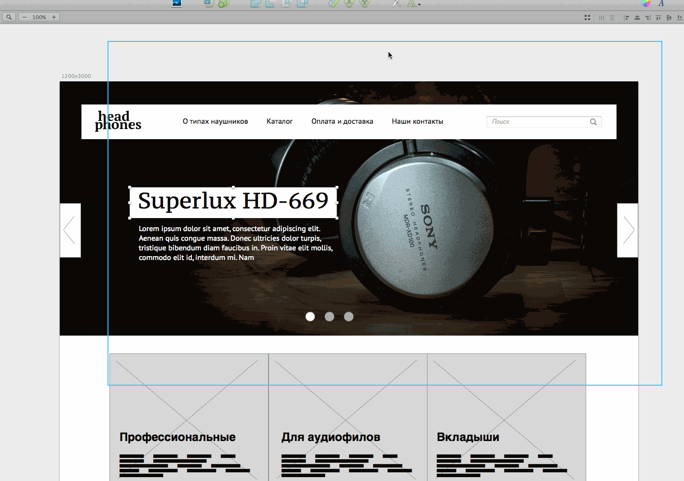Go to the next slide arrow

628,230
